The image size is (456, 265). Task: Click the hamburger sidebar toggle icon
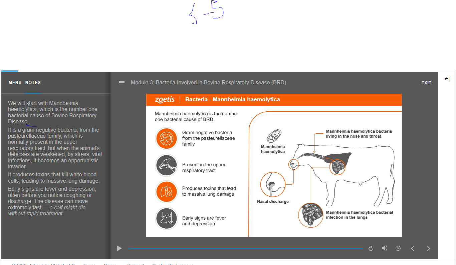coord(122,83)
